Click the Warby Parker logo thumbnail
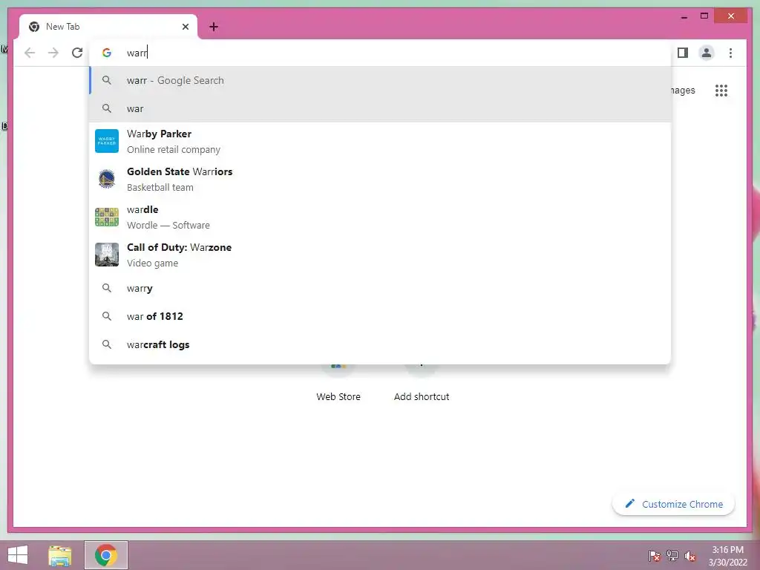 (107, 141)
